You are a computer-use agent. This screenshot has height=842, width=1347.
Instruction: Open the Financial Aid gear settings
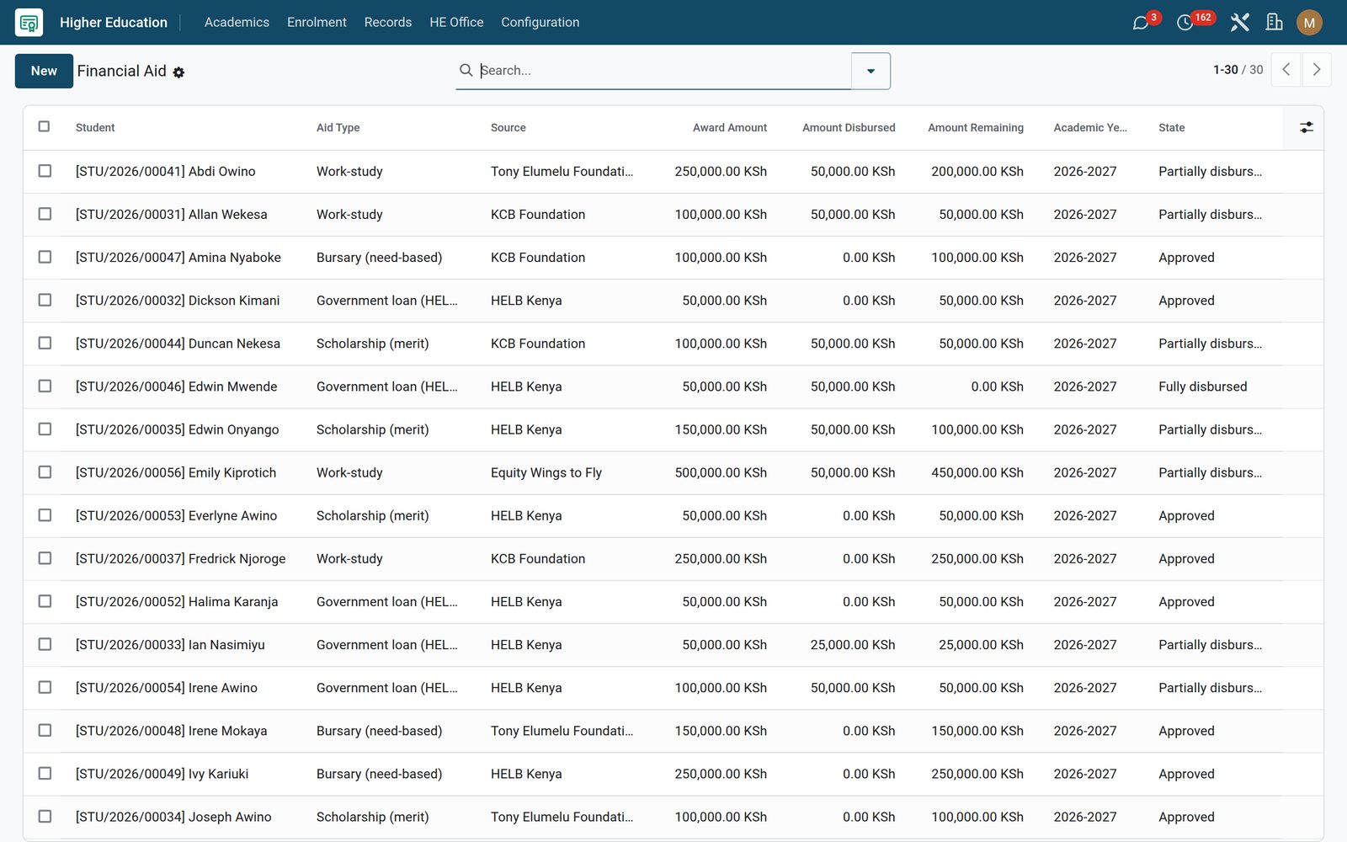point(178,72)
